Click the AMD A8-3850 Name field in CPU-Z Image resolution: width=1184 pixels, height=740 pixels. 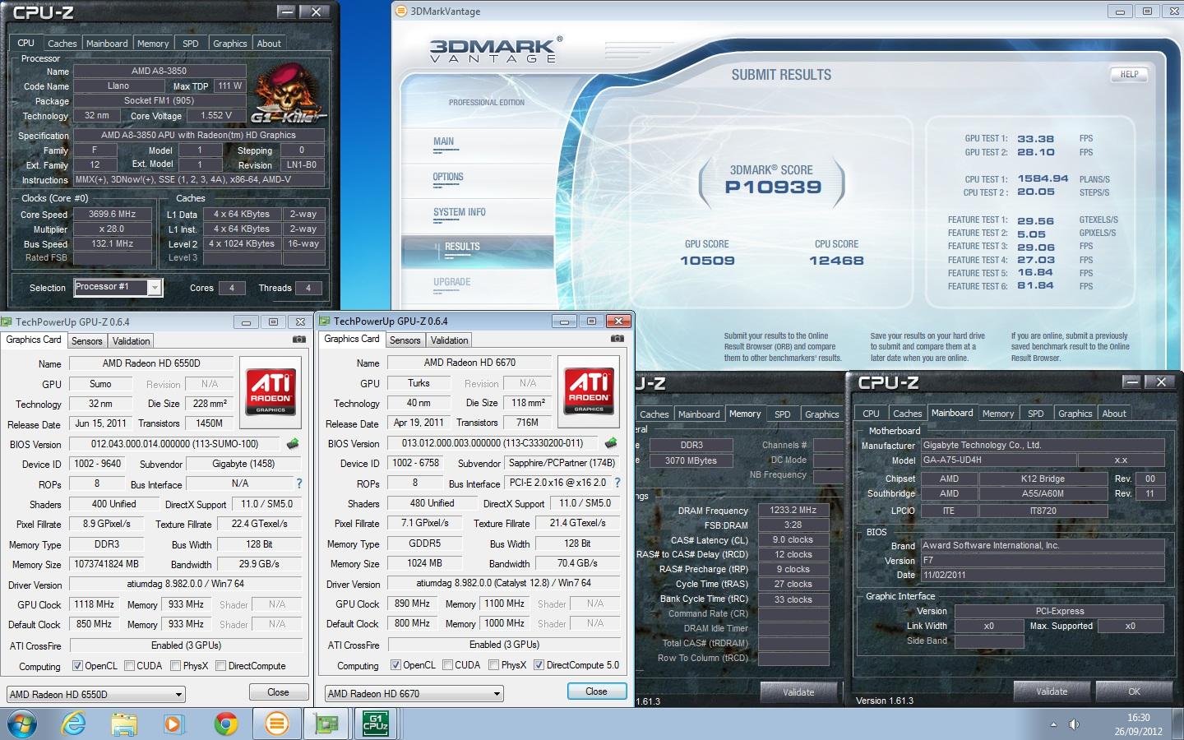pos(160,72)
